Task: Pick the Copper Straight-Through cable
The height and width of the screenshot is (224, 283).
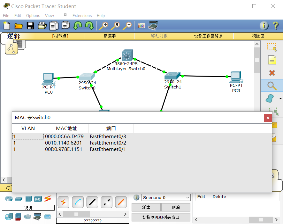Action: point(92,202)
